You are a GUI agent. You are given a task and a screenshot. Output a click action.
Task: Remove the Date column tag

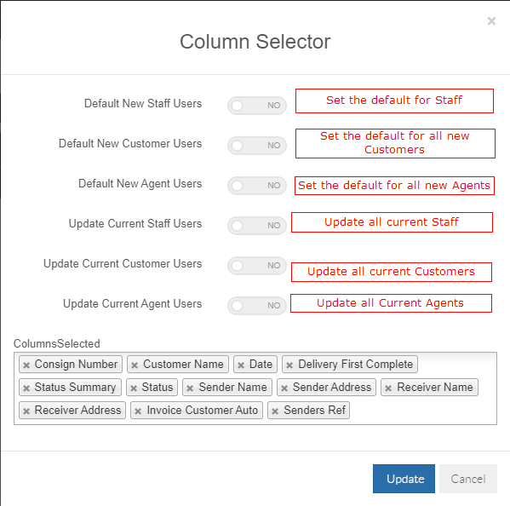pyautogui.click(x=241, y=365)
